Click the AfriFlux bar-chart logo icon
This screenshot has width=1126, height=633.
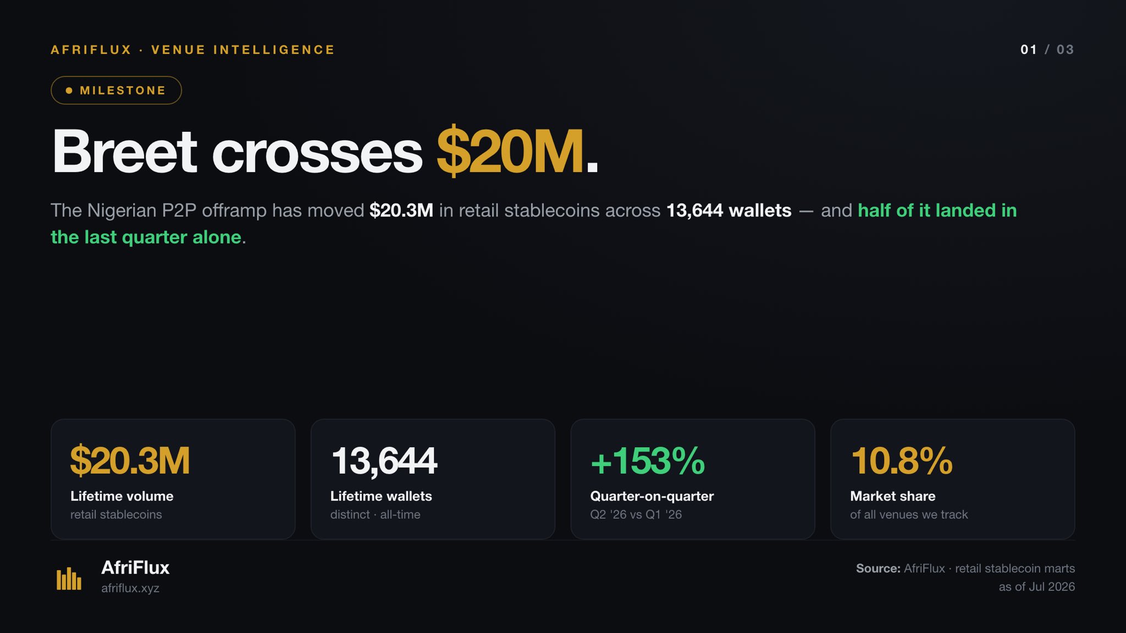(x=69, y=579)
